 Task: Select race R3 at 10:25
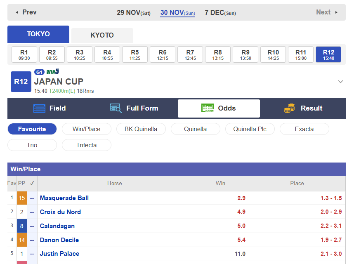(80, 54)
